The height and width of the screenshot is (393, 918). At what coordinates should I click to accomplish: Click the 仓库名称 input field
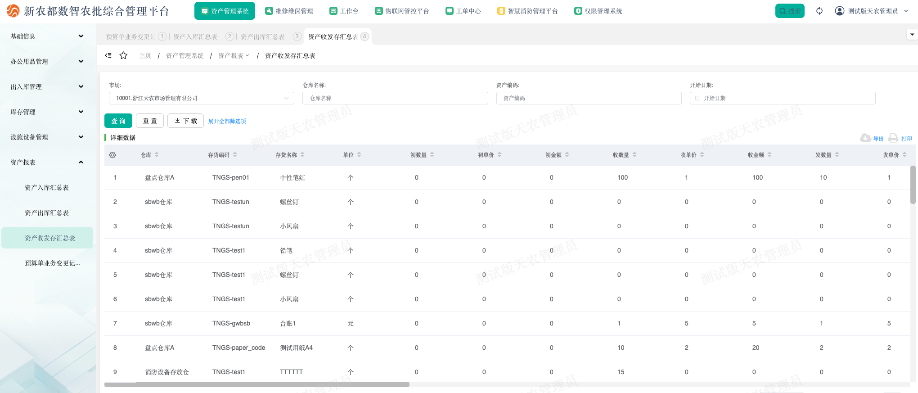(395, 98)
